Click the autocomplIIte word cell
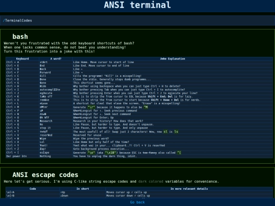The image size is (275, 206). point(56,90)
